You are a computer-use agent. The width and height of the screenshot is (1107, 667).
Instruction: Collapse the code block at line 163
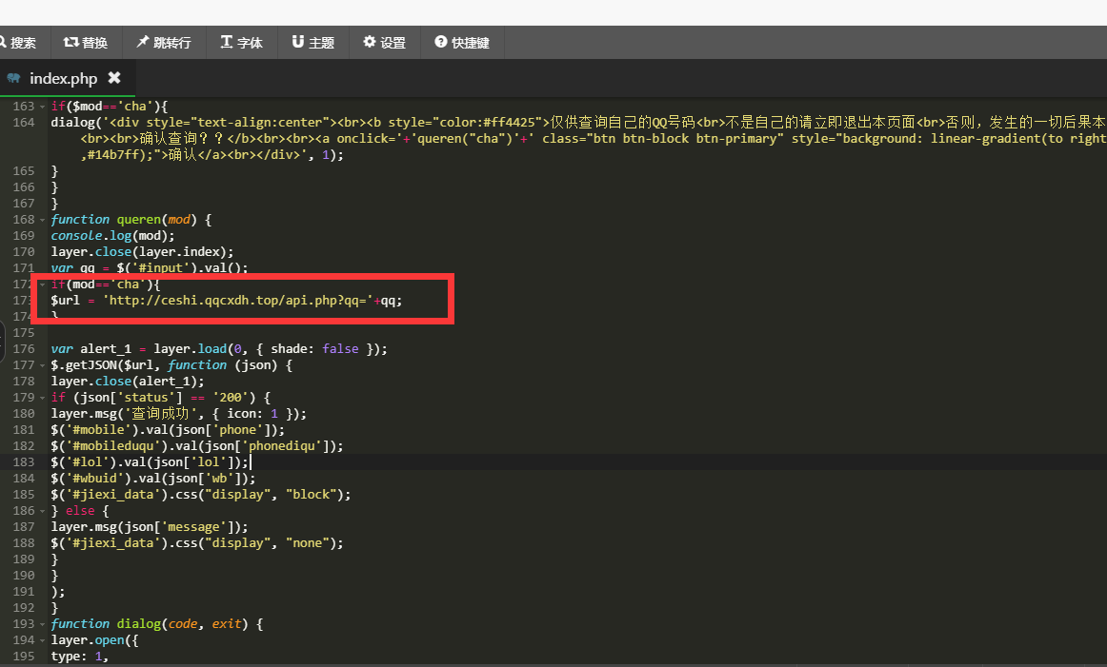pos(43,107)
